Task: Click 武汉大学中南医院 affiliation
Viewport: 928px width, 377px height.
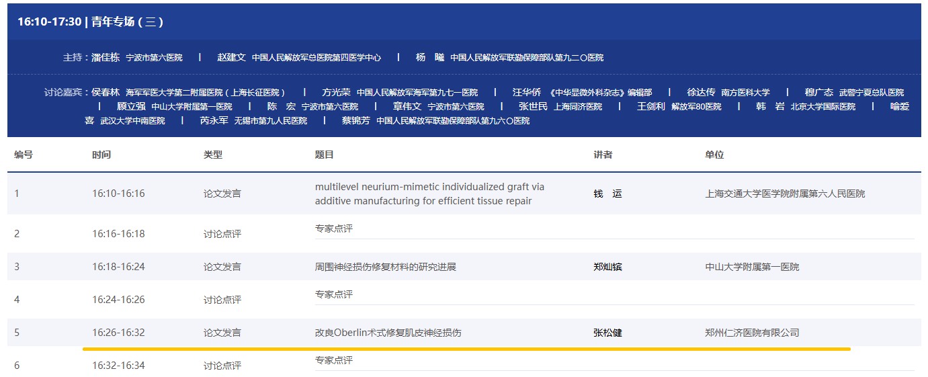Action: [132, 121]
